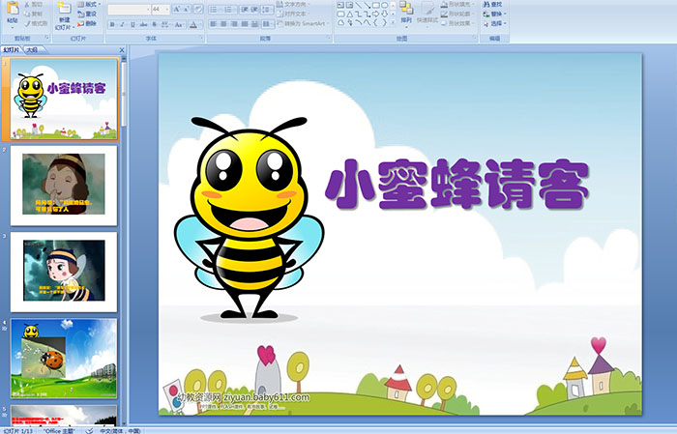The width and height of the screenshot is (677, 434).
Task: Open the Text Direction (文字方向) menu
Action: pos(294,4)
